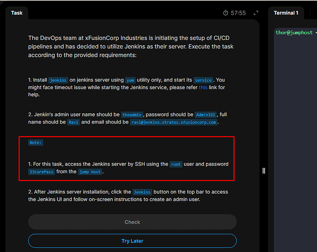The height and width of the screenshot is (252, 317).
Task: Click the 'Jenkins' button tag in note 2
Action: pos(142,192)
